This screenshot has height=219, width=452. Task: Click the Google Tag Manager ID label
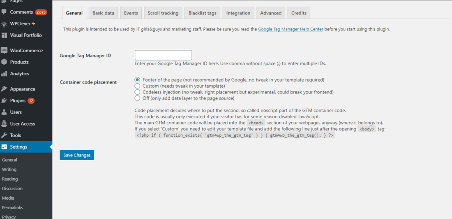coord(85,56)
